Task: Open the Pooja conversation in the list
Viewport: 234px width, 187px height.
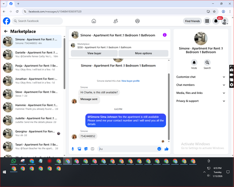Action: [31, 68]
